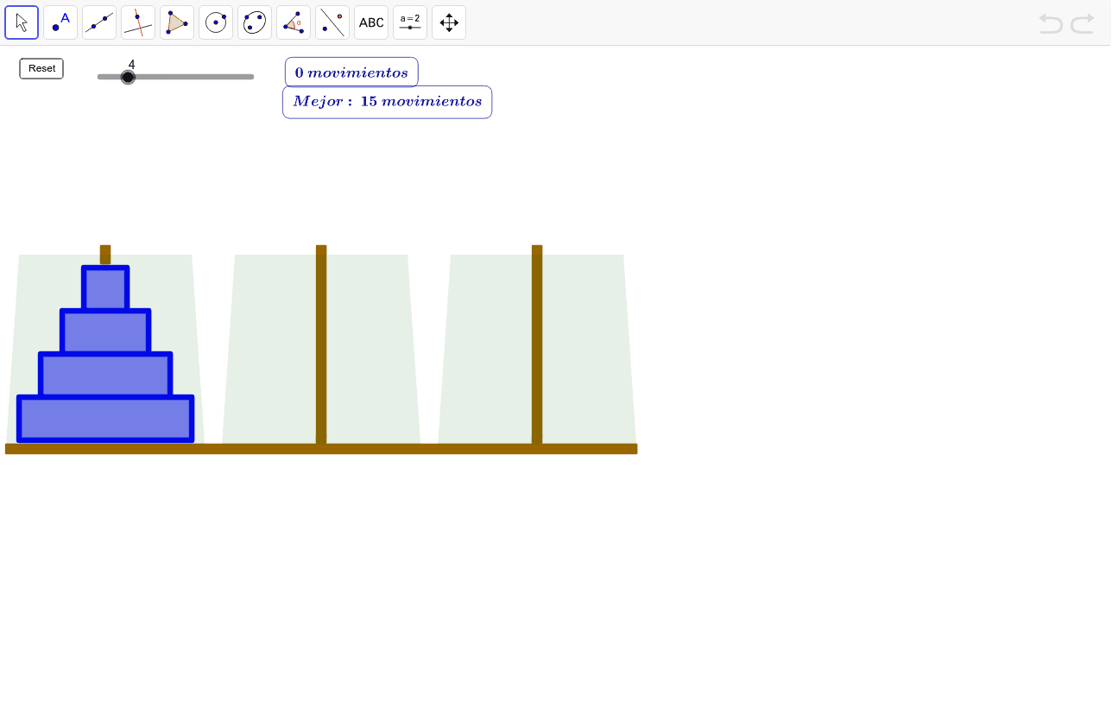Select the Angle tool

[294, 22]
